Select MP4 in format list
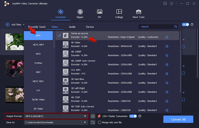The height and width of the screenshot is (128, 199). (38, 36)
